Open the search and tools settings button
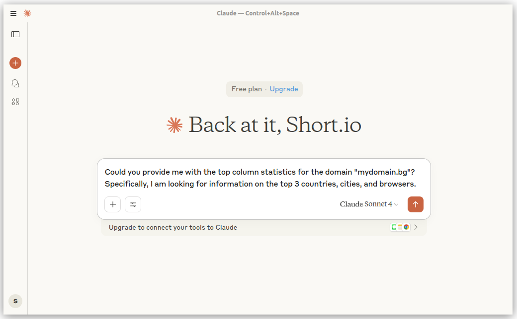Image resolution: width=517 pixels, height=319 pixels. click(x=133, y=204)
